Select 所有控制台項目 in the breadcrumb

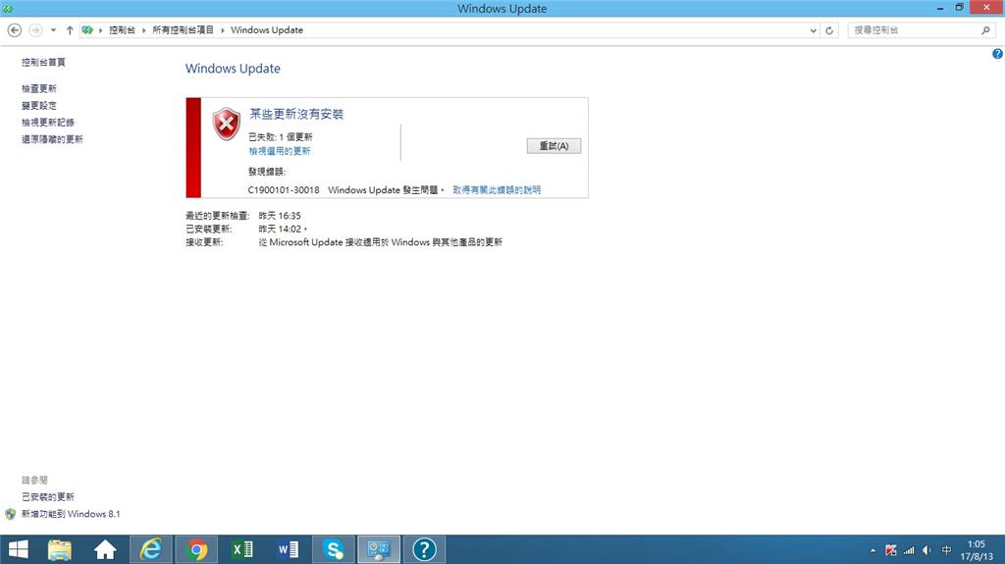(x=183, y=30)
